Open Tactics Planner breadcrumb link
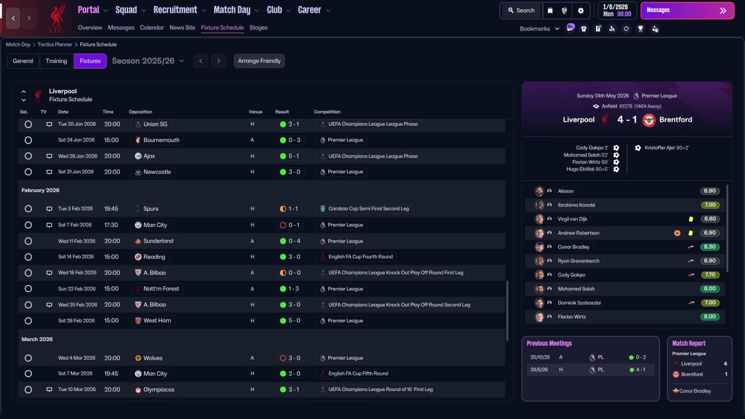This screenshot has width=745, height=419. 55,44
